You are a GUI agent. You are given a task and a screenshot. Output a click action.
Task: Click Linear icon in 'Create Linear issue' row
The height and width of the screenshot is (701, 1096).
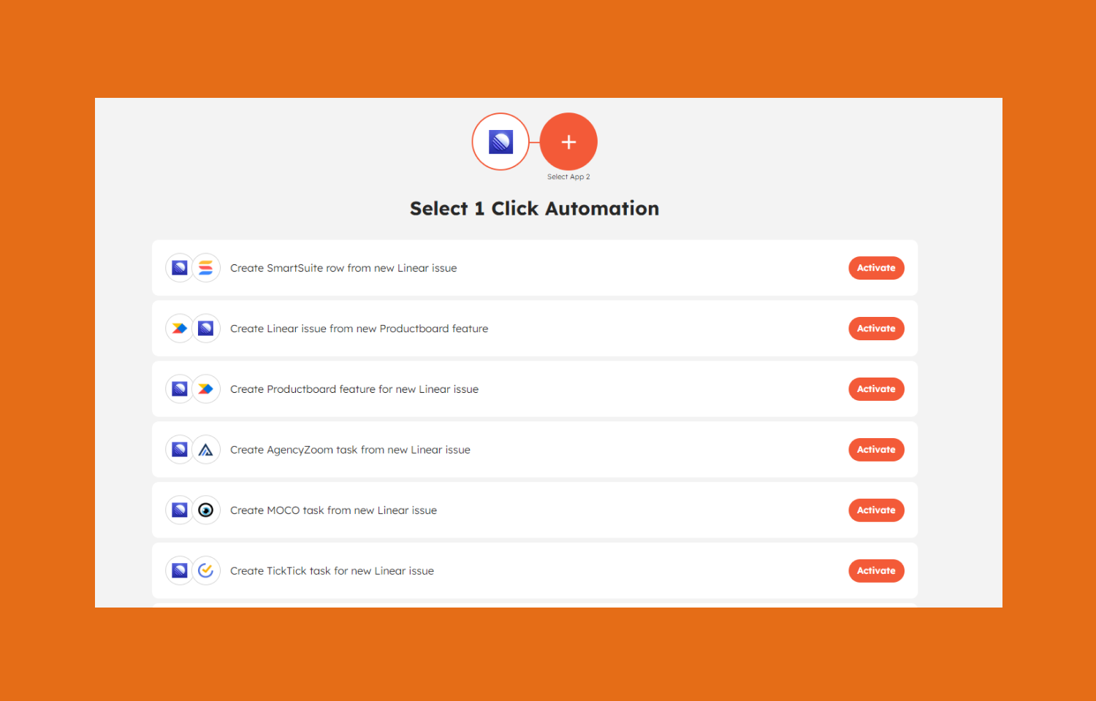[206, 329]
